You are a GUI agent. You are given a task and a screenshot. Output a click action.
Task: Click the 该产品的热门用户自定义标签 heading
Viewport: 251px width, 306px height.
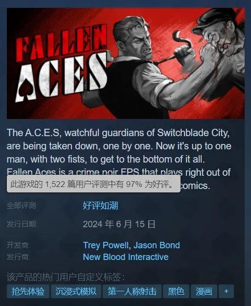[x=66, y=277]
